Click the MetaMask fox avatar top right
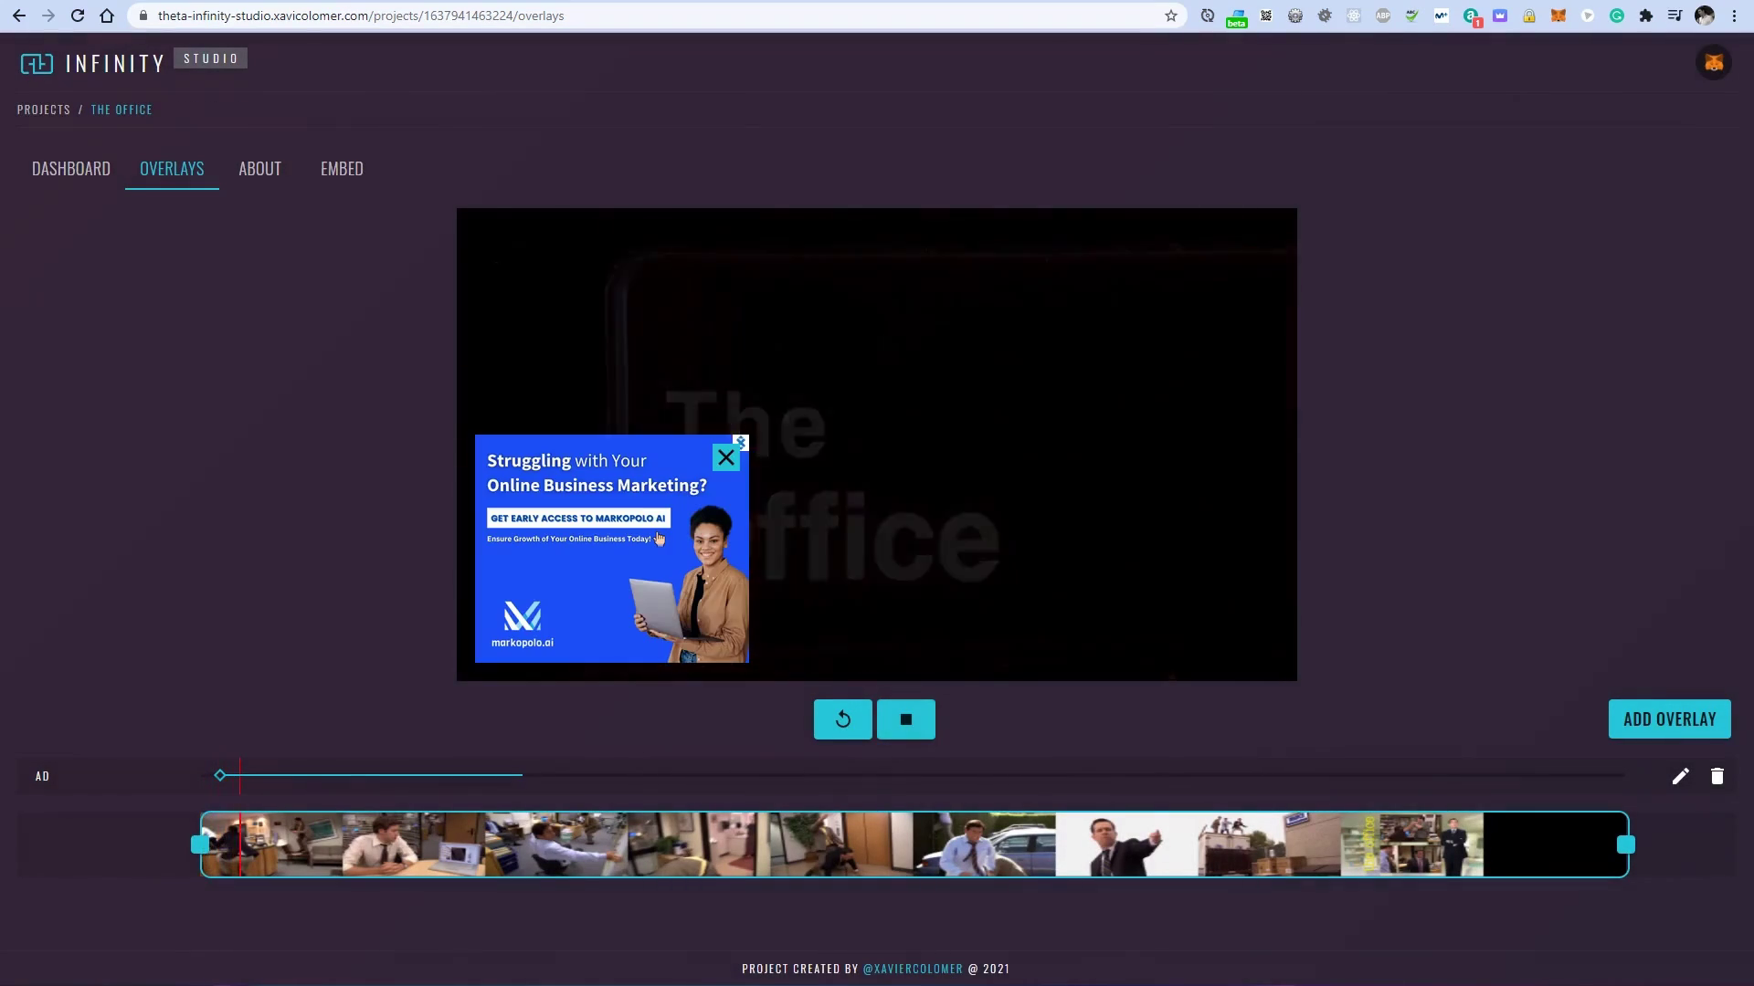This screenshot has height=986, width=1754. [x=1713, y=63]
